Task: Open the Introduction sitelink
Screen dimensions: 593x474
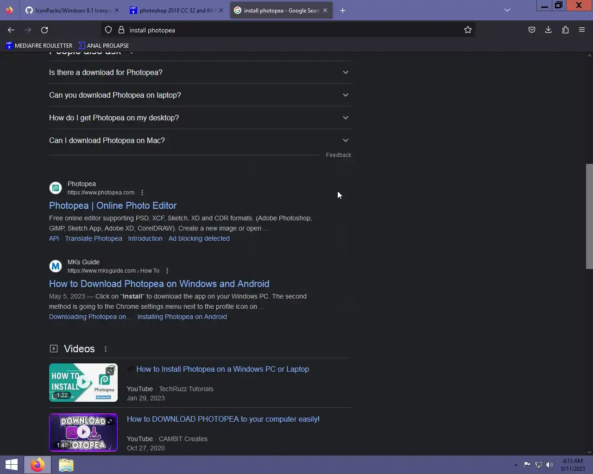Action: click(x=145, y=238)
